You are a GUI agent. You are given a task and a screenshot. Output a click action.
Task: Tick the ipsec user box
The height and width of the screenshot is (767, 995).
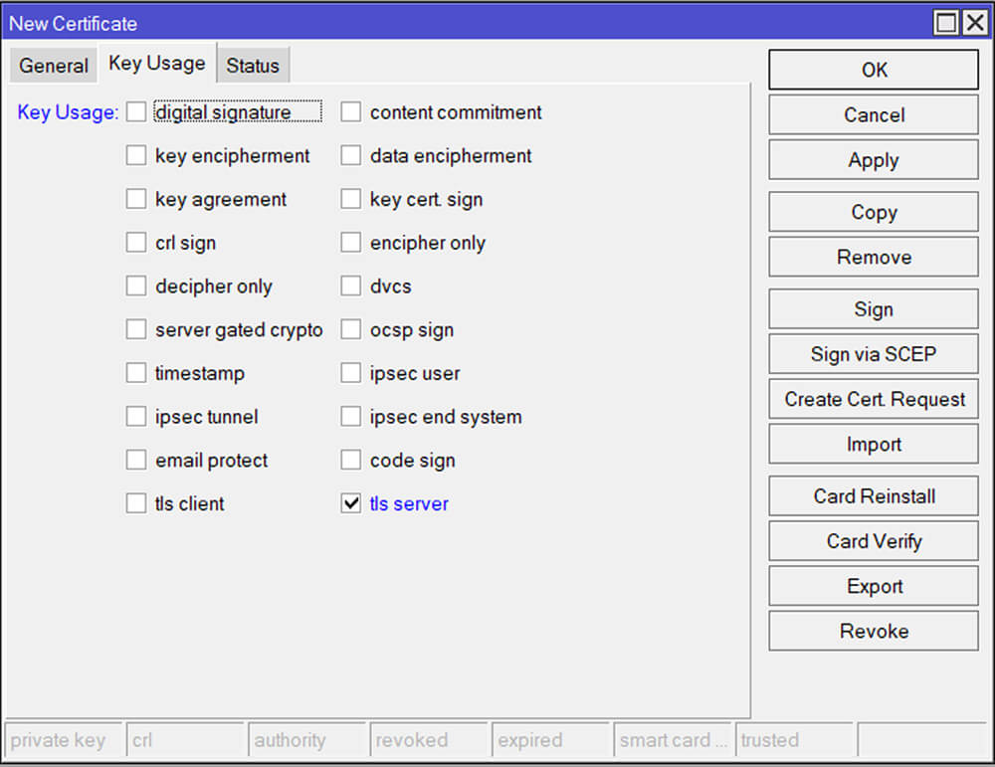pyautogui.click(x=351, y=373)
